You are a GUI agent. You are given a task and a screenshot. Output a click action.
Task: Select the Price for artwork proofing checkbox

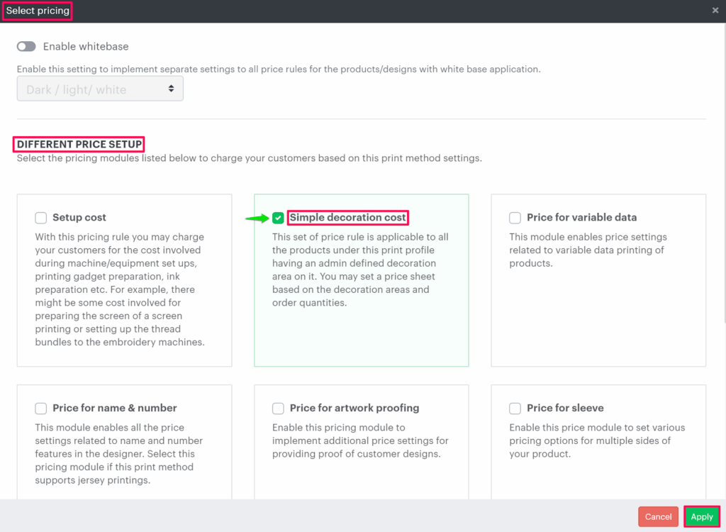point(278,409)
